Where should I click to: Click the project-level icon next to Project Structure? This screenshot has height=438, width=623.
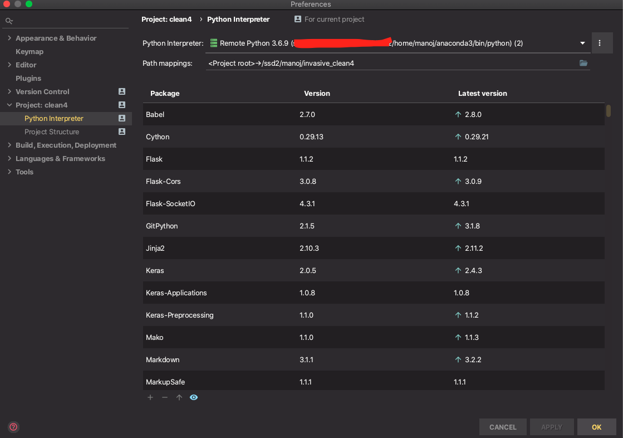pyautogui.click(x=122, y=132)
